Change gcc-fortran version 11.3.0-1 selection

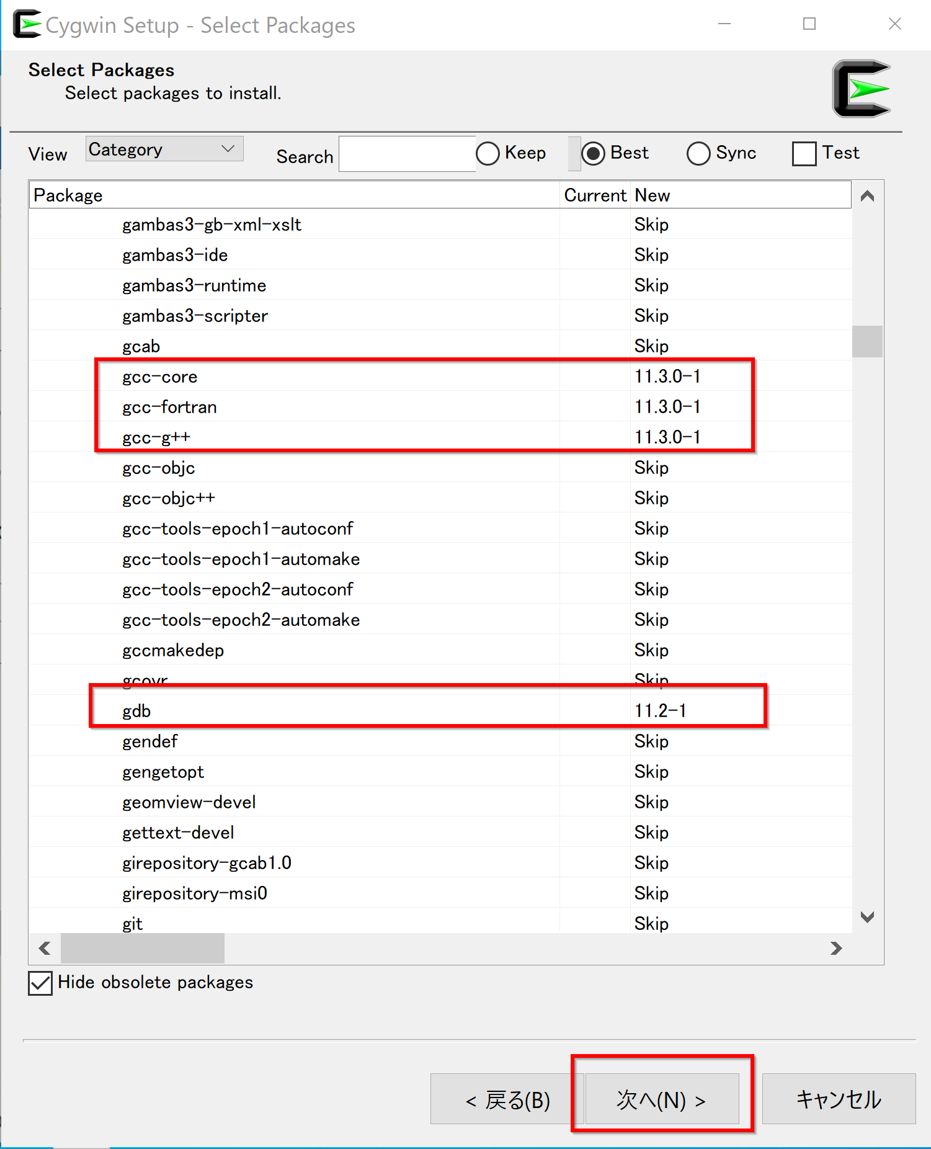pyautogui.click(x=667, y=407)
